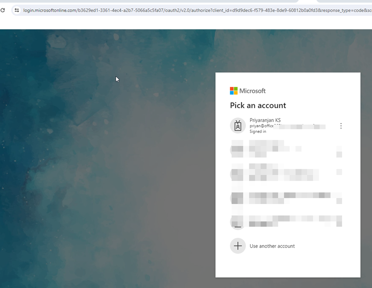
Task: Open options menu for first blurred account
Action: (x=340, y=150)
